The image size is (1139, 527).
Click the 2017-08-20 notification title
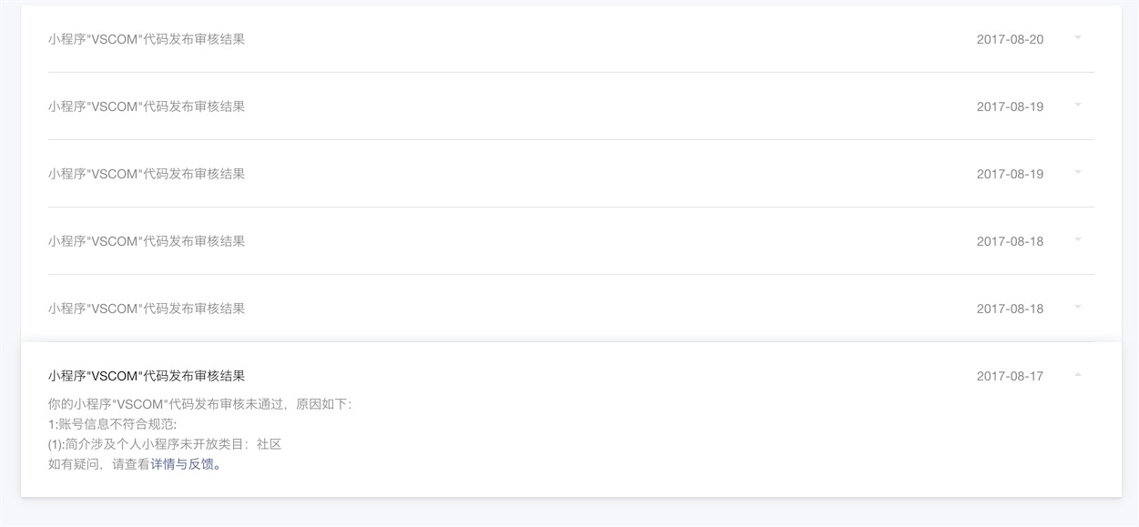pos(147,39)
